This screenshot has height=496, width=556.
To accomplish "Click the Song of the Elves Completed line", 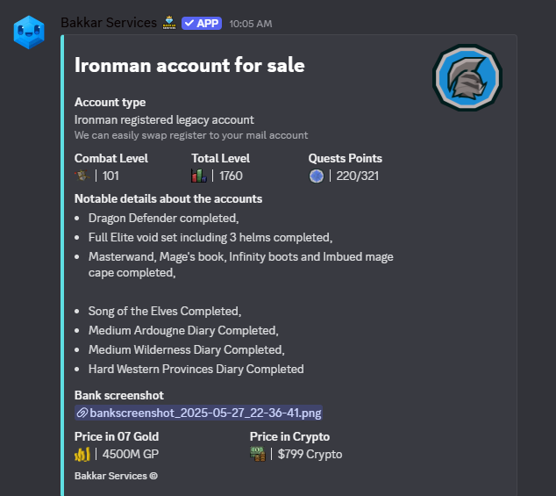I will (165, 311).
